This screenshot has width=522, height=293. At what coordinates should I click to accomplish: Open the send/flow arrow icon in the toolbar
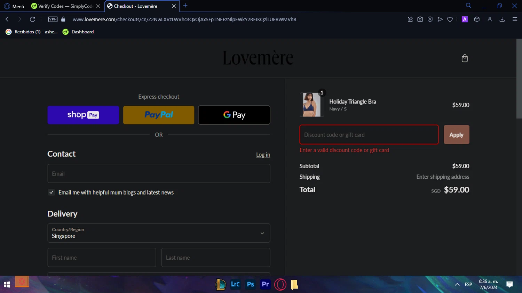tap(440, 19)
